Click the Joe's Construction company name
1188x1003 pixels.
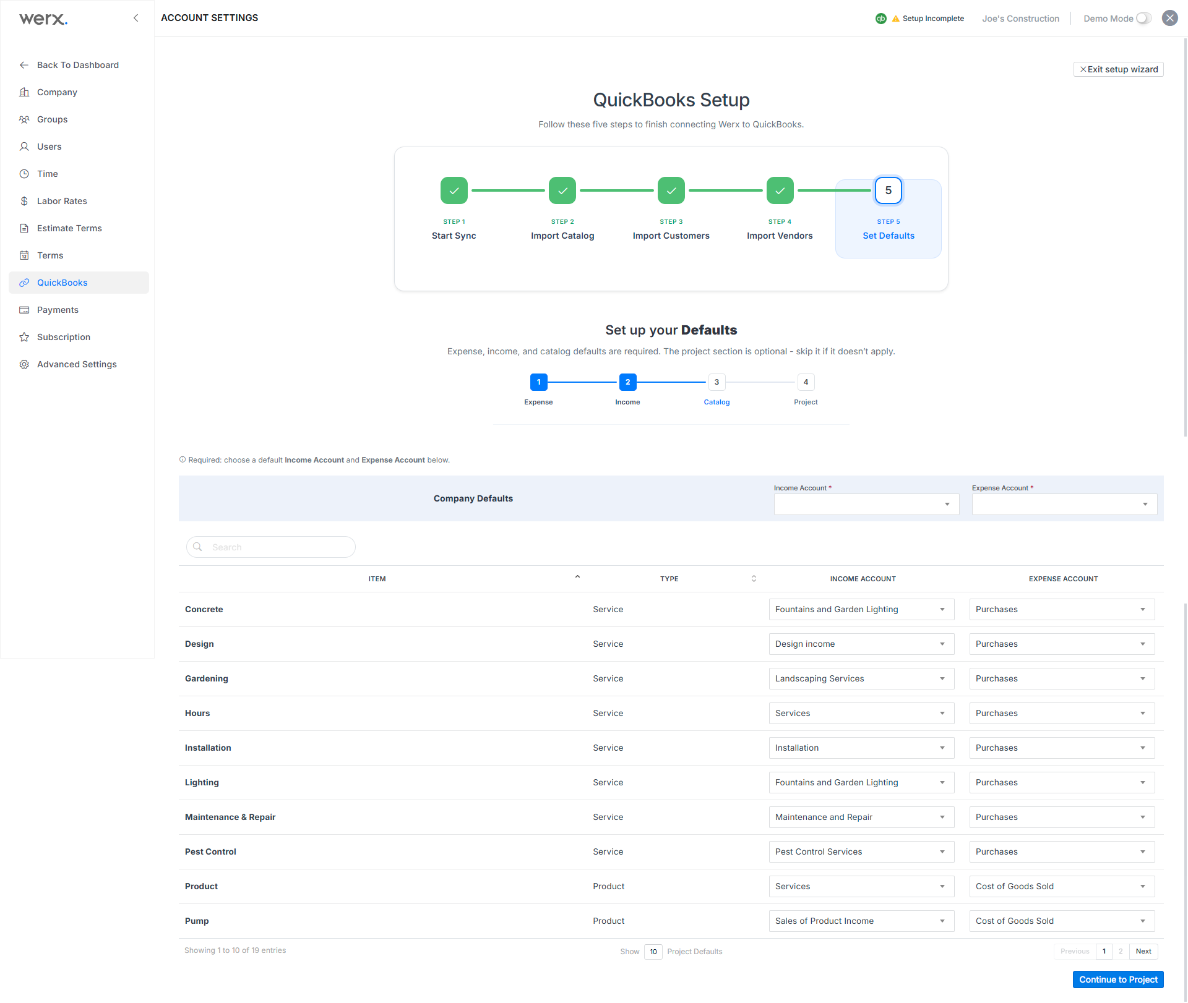(x=1021, y=19)
